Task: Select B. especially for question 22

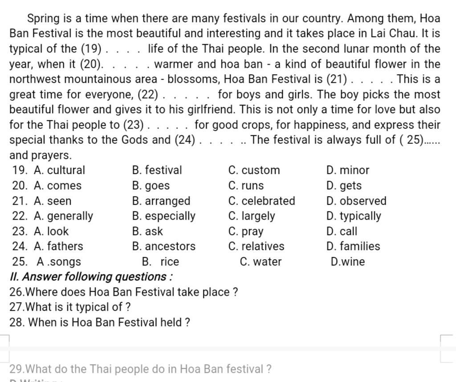Action: pos(163,216)
